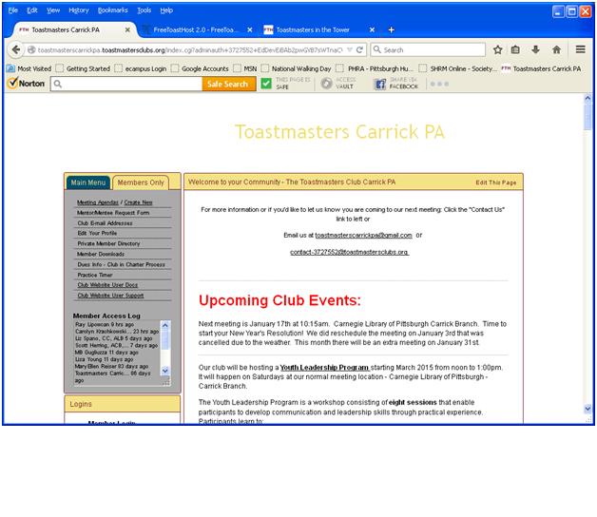Screen dimensions: 597x517
Task: Open the Norton toolbar more-options dots
Action: [x=439, y=84]
